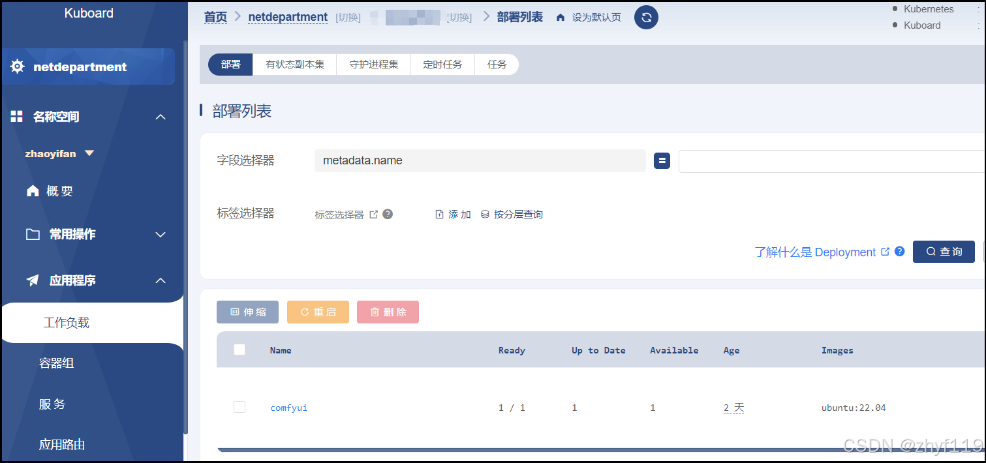Click 设为默认页 link
This screenshot has width=986, height=463.
coord(596,18)
